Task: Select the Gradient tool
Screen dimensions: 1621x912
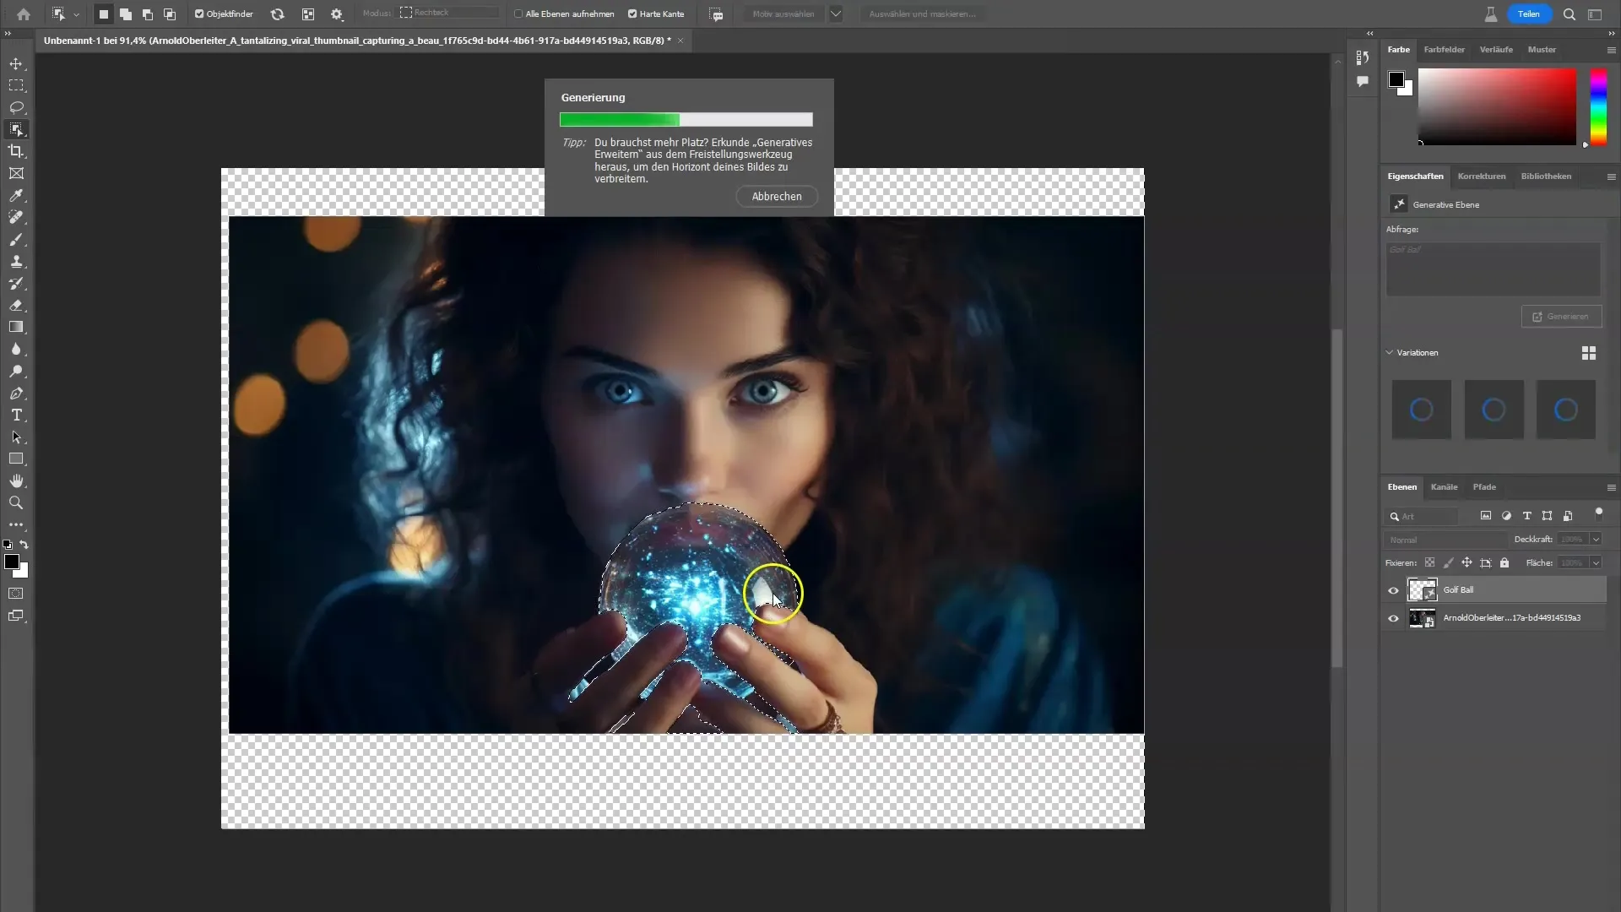Action: tap(16, 328)
